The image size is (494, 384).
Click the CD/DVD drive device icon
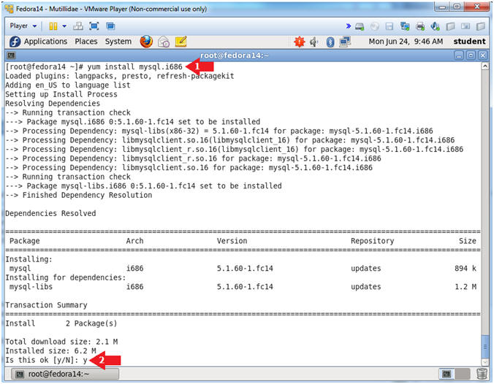(375, 26)
